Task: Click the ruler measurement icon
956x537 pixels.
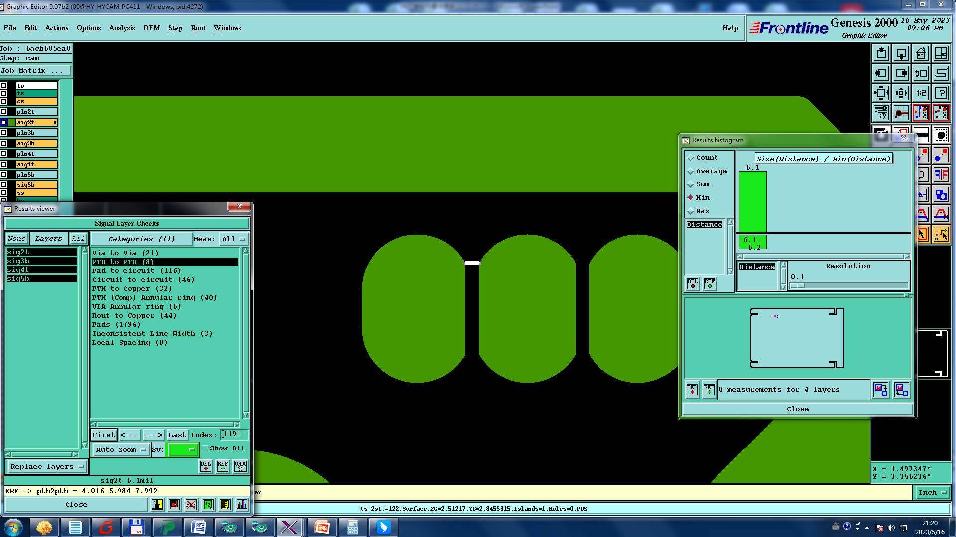Action: (x=922, y=134)
